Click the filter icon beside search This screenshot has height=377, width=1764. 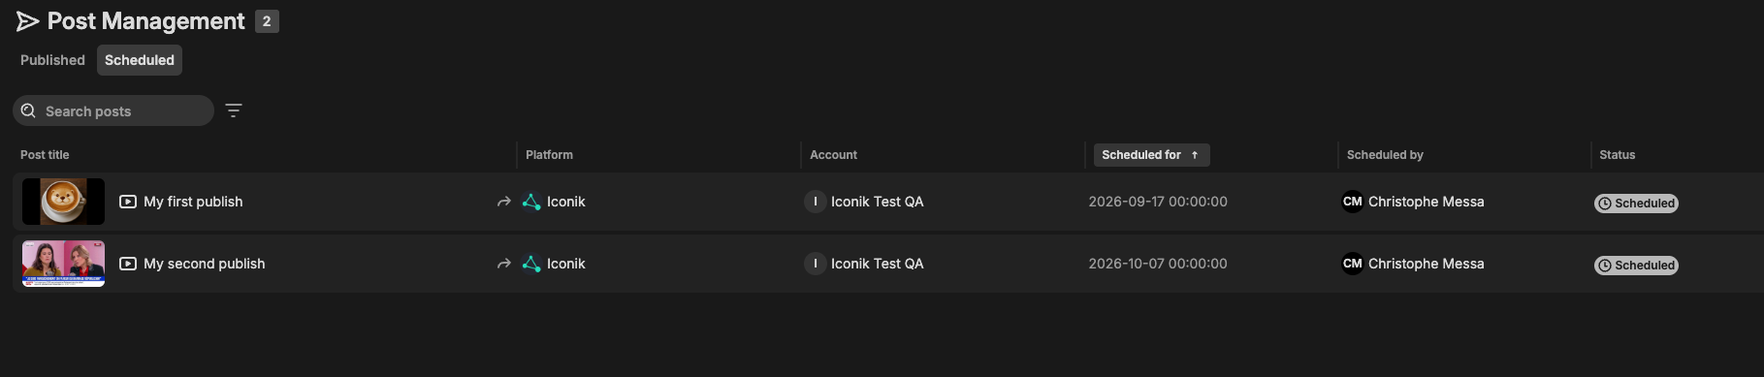click(234, 110)
